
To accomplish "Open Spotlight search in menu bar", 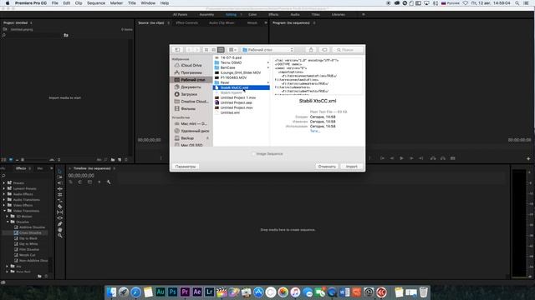I will click(x=517, y=3).
